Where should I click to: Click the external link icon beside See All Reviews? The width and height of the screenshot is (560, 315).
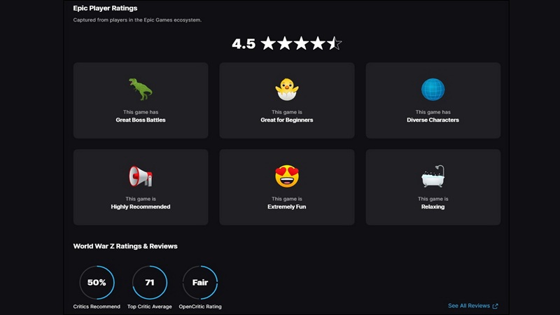click(495, 306)
